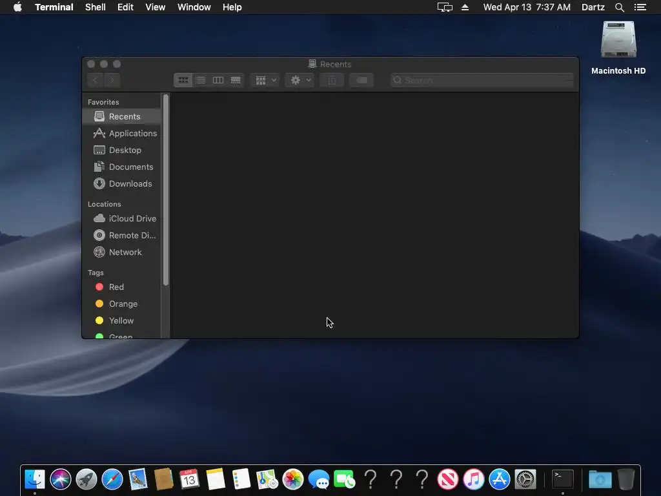Open Mail stamp icon in Dock
The image size is (661, 496).
pyautogui.click(x=138, y=479)
